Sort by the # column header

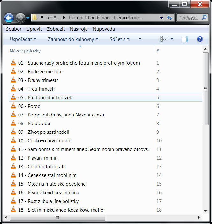click(178, 51)
